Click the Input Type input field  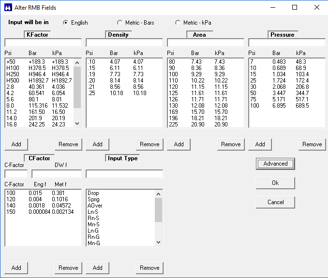click(x=124, y=174)
